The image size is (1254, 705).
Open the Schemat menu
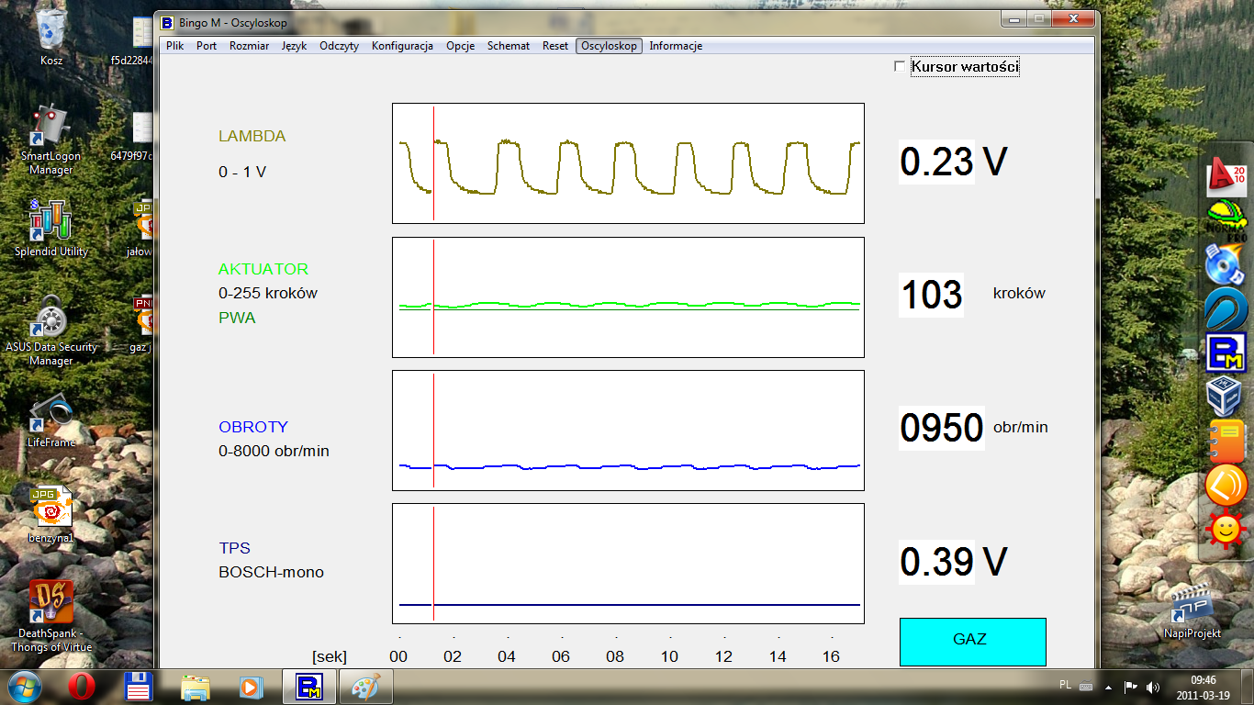(x=509, y=46)
